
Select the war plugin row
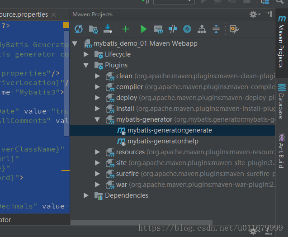point(173,185)
